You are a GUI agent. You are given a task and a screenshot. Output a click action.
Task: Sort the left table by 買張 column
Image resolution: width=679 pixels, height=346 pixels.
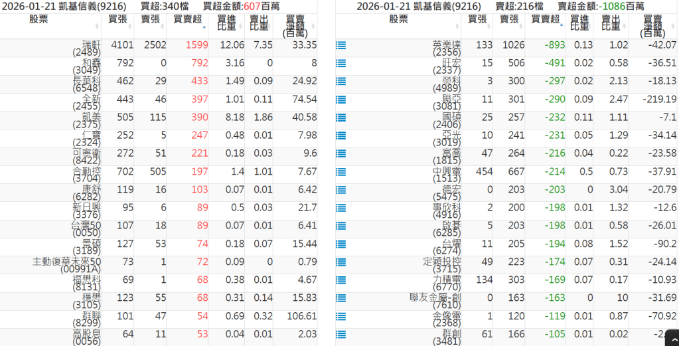pos(122,20)
